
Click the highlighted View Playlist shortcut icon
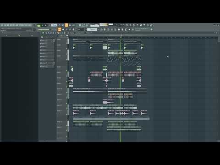coord(60,29)
